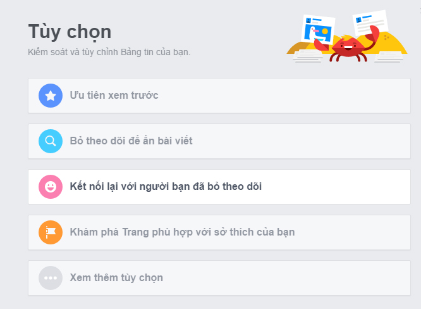Image resolution: width=421 pixels, height=309 pixels.
Task: Click the gray three-dots icon
Action: coord(51,278)
